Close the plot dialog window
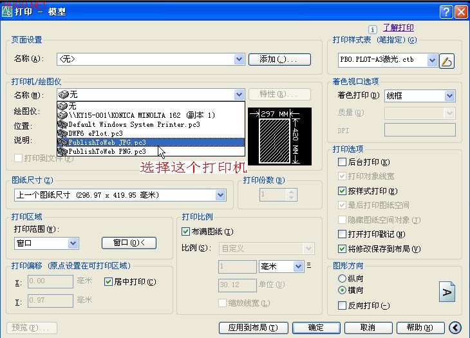Image resolution: width=470 pixels, height=338 pixels. coord(461,12)
